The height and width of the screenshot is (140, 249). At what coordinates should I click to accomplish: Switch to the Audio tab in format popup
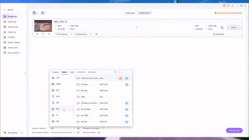tap(72, 72)
